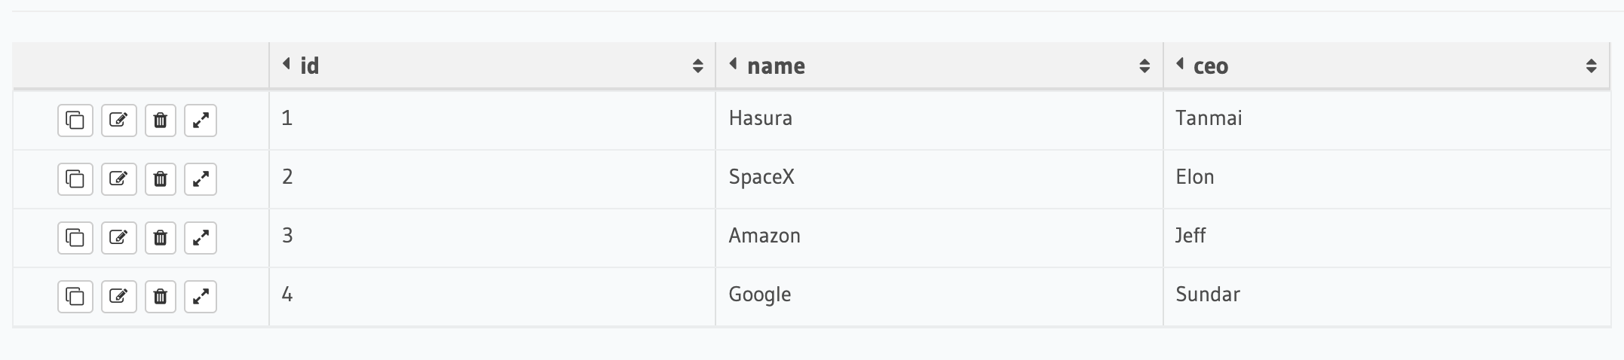Clone the Hasura row
The height and width of the screenshot is (360, 1624).
[x=75, y=121]
